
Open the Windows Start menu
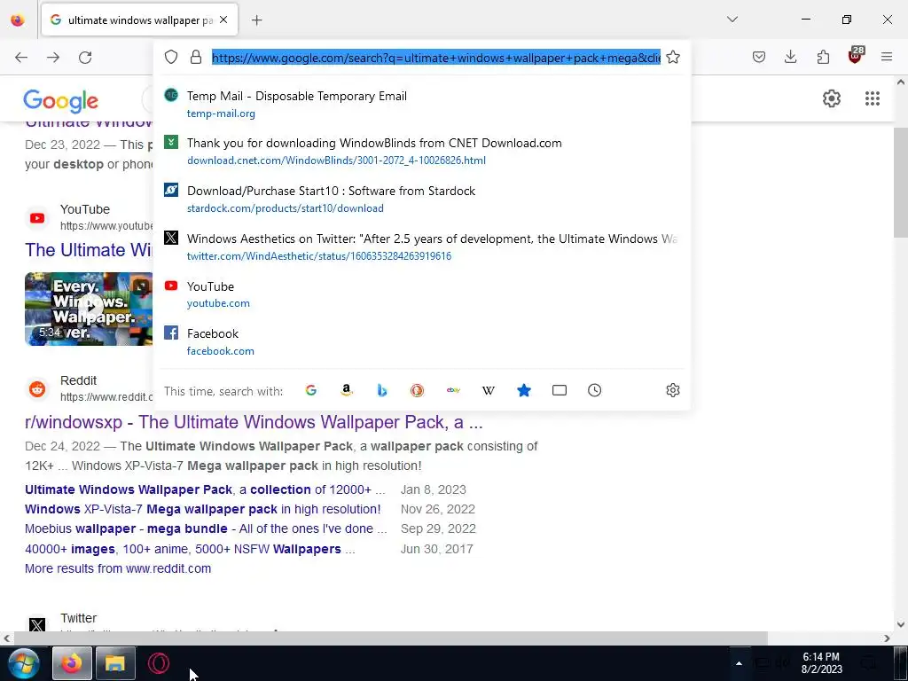click(x=22, y=663)
